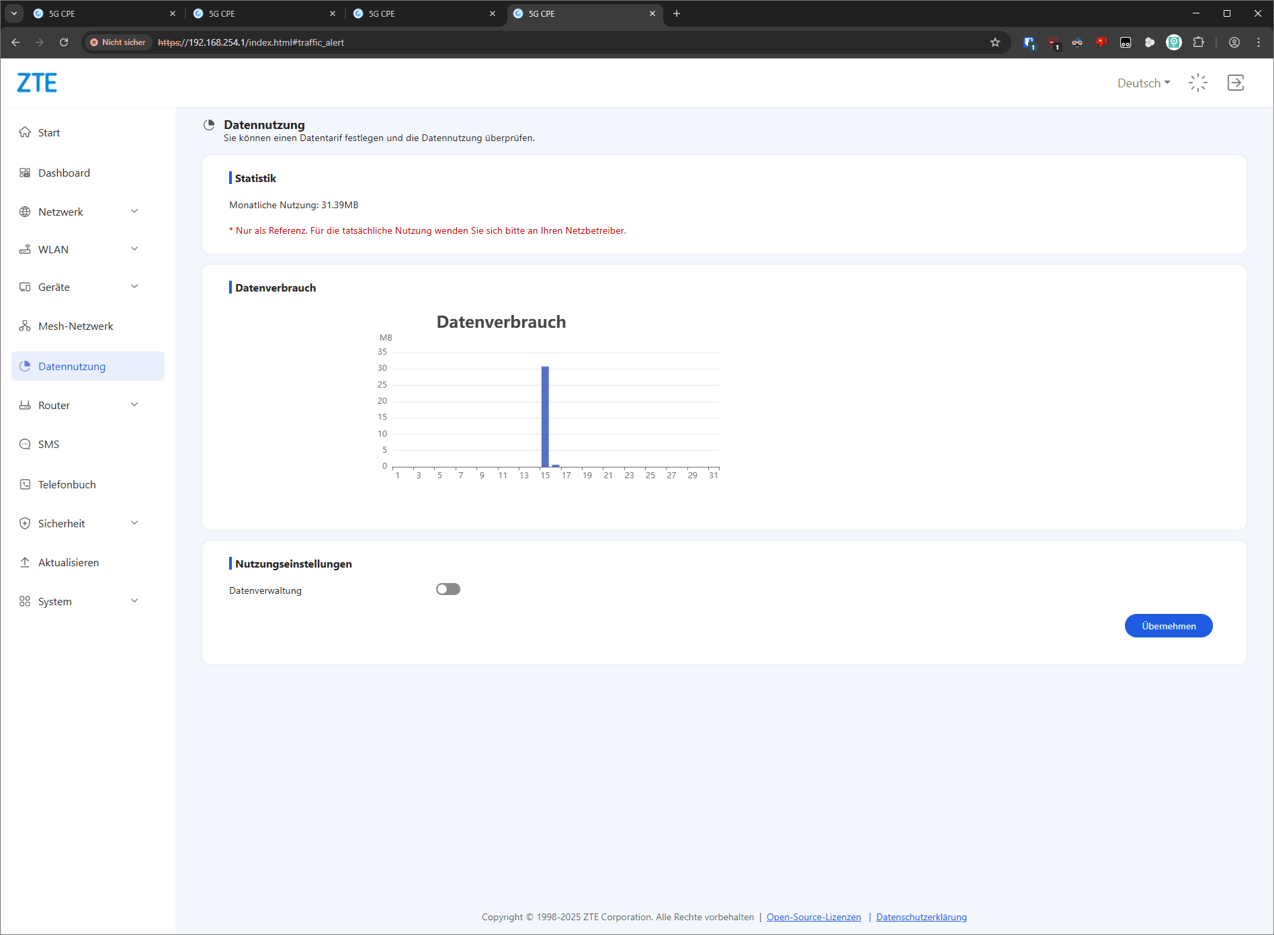The height and width of the screenshot is (935, 1274).
Task: Click the ZTE logo
Action: [x=37, y=83]
